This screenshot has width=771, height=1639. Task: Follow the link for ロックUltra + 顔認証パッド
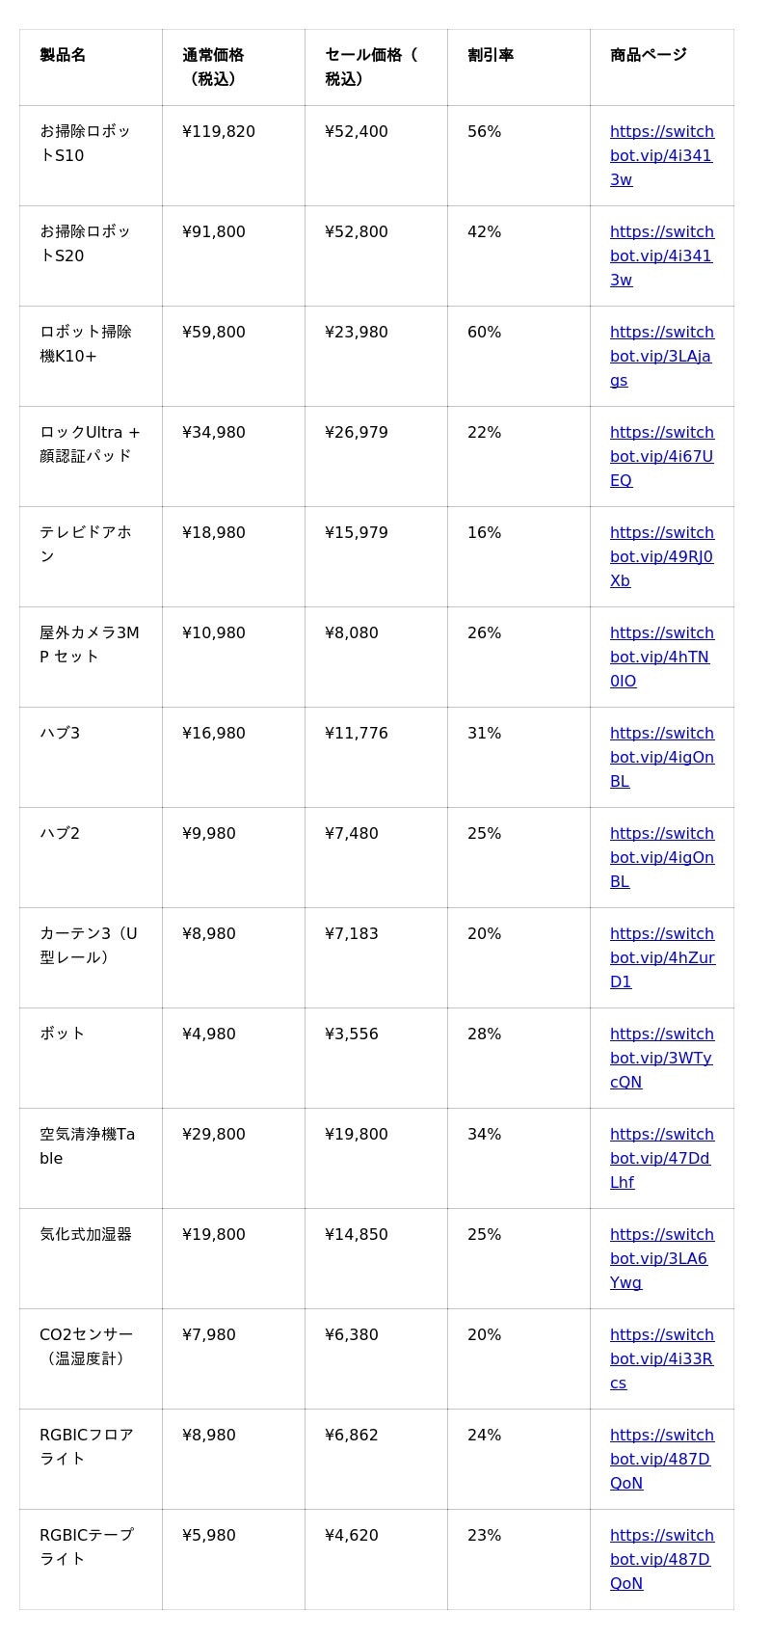[661, 456]
